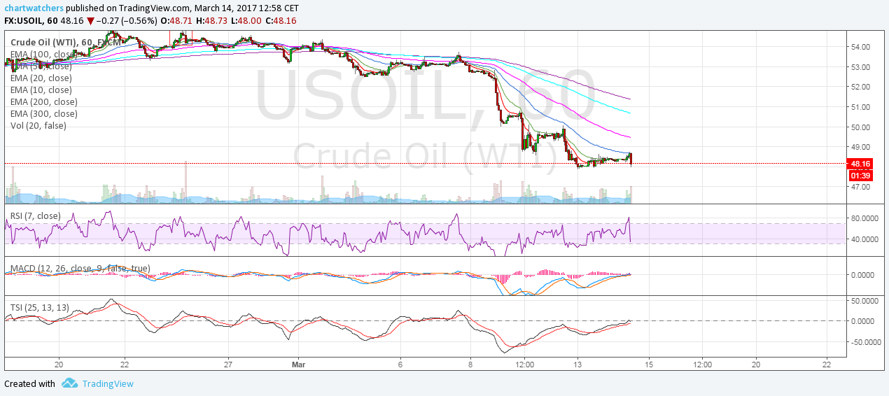Click the close price C:48.16 value
This screenshot has width=889, height=396.
click(279, 21)
